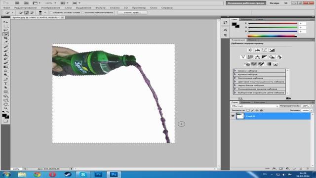316x178 pixels.
Task: Open the collapsed History panel icon
Action: point(225,23)
